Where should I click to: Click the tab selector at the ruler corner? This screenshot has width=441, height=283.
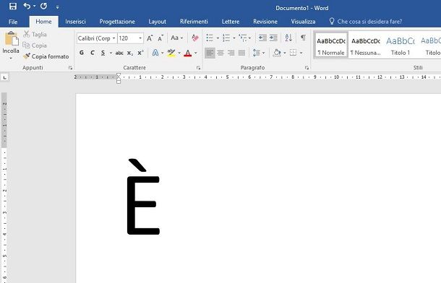tap(5, 77)
